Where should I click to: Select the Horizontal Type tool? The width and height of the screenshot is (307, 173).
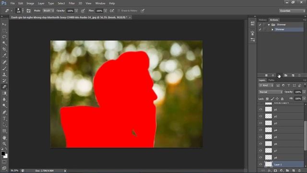tap(4, 119)
